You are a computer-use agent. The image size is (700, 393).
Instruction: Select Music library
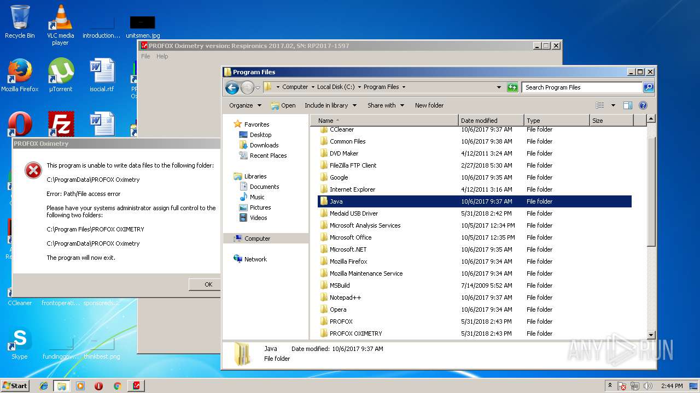257,197
